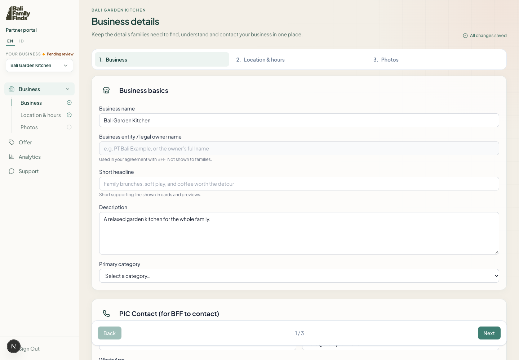Open the Bali Garden Kitchen business selector
The width and height of the screenshot is (519, 360).
point(39,66)
